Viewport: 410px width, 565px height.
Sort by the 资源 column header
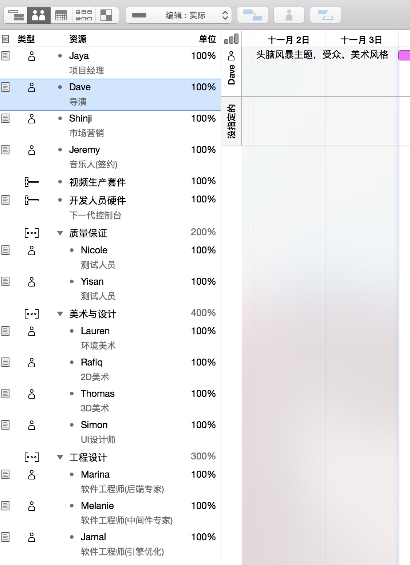pos(78,39)
